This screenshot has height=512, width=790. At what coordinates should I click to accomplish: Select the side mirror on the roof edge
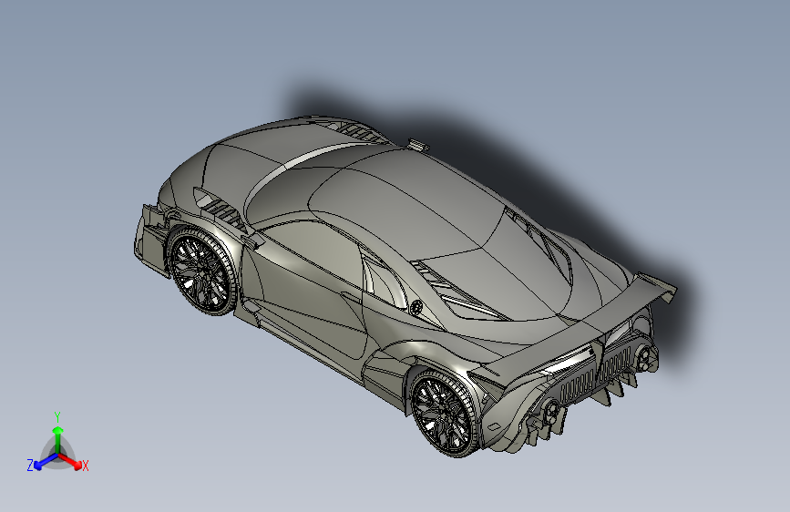tap(418, 144)
